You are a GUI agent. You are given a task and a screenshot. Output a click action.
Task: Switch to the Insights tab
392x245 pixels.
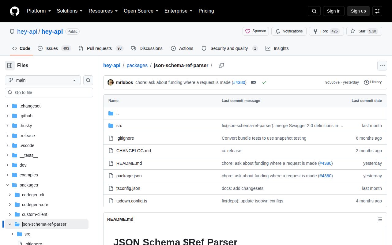click(277, 48)
